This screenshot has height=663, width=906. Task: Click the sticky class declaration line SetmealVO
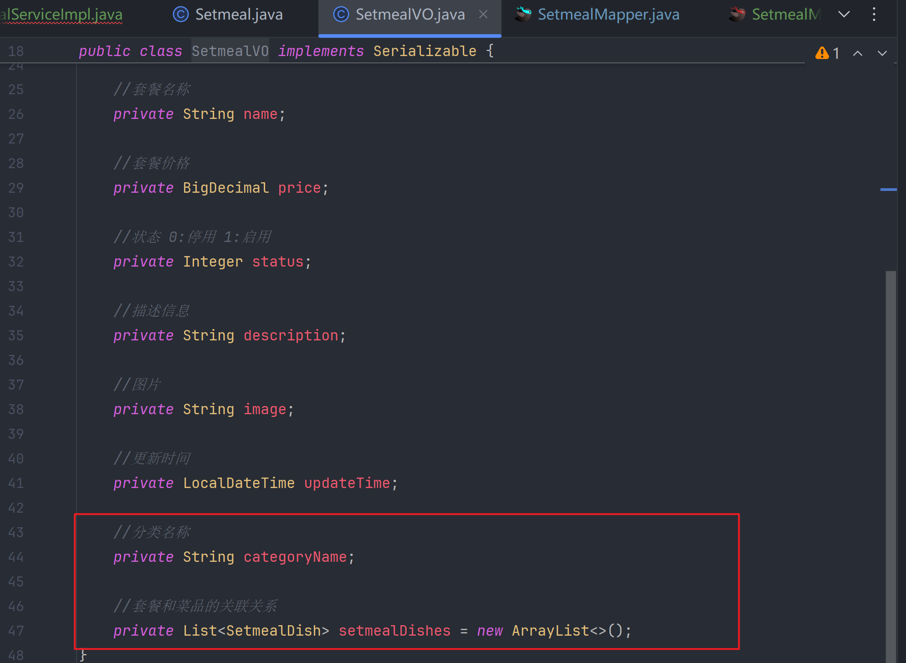tap(230, 51)
